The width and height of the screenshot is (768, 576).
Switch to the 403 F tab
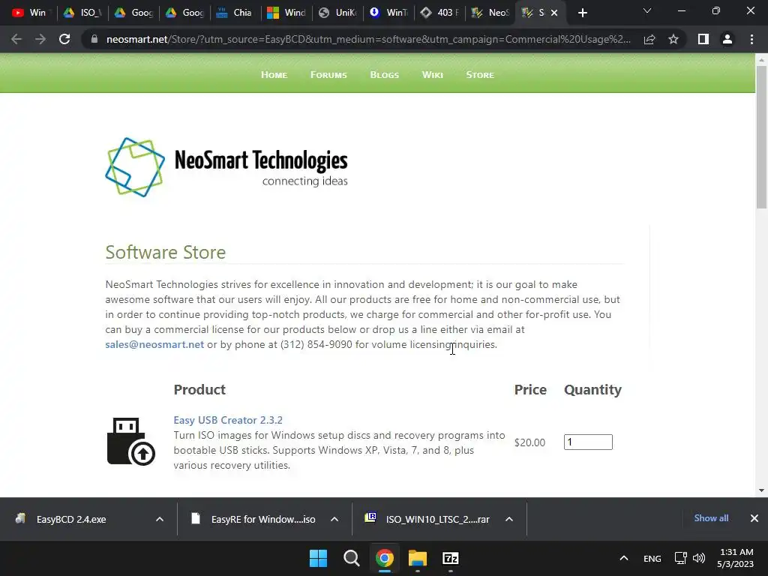coord(439,13)
